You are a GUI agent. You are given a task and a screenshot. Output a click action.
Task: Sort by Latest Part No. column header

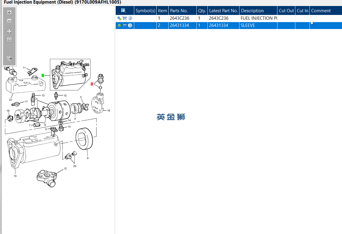click(x=223, y=11)
